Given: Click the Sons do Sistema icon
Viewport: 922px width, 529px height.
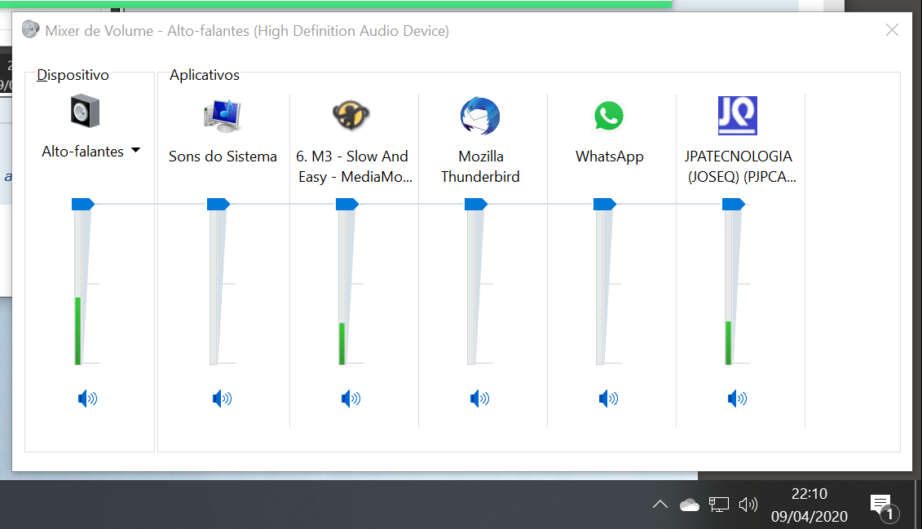Looking at the screenshot, I should coord(223,116).
